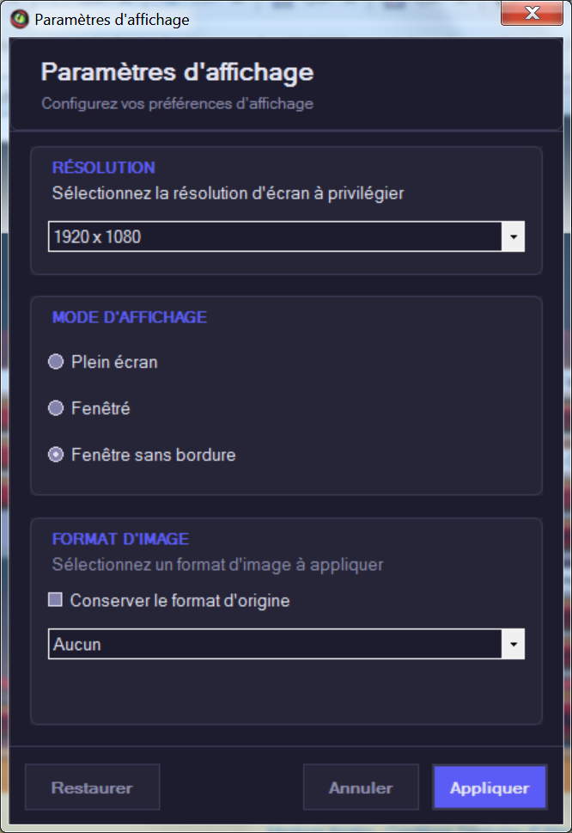Click the Conserver le format d'origine label
572x833 pixels.
point(180,600)
